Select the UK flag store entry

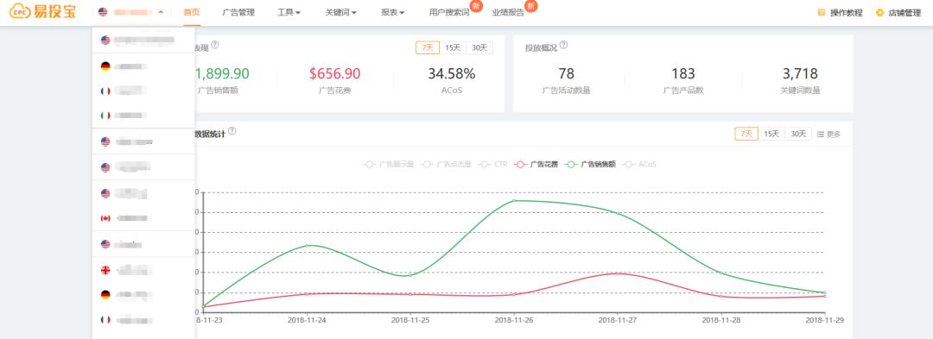143,270
